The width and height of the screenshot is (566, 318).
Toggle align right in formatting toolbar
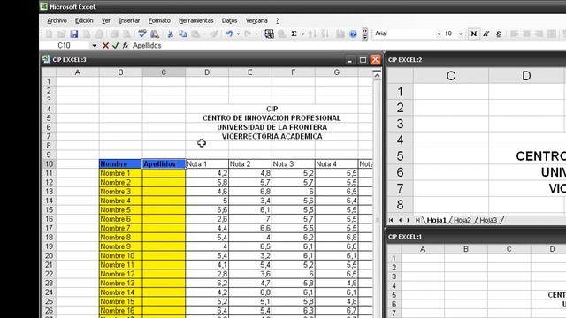coord(539,34)
